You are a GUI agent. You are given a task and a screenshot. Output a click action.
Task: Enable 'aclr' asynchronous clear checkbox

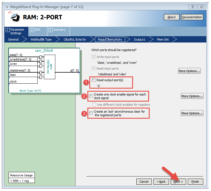pyautogui.click(x=91, y=113)
